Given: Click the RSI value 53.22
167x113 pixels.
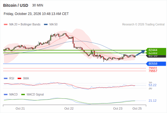Looking at the screenshot, I should [153, 85].
